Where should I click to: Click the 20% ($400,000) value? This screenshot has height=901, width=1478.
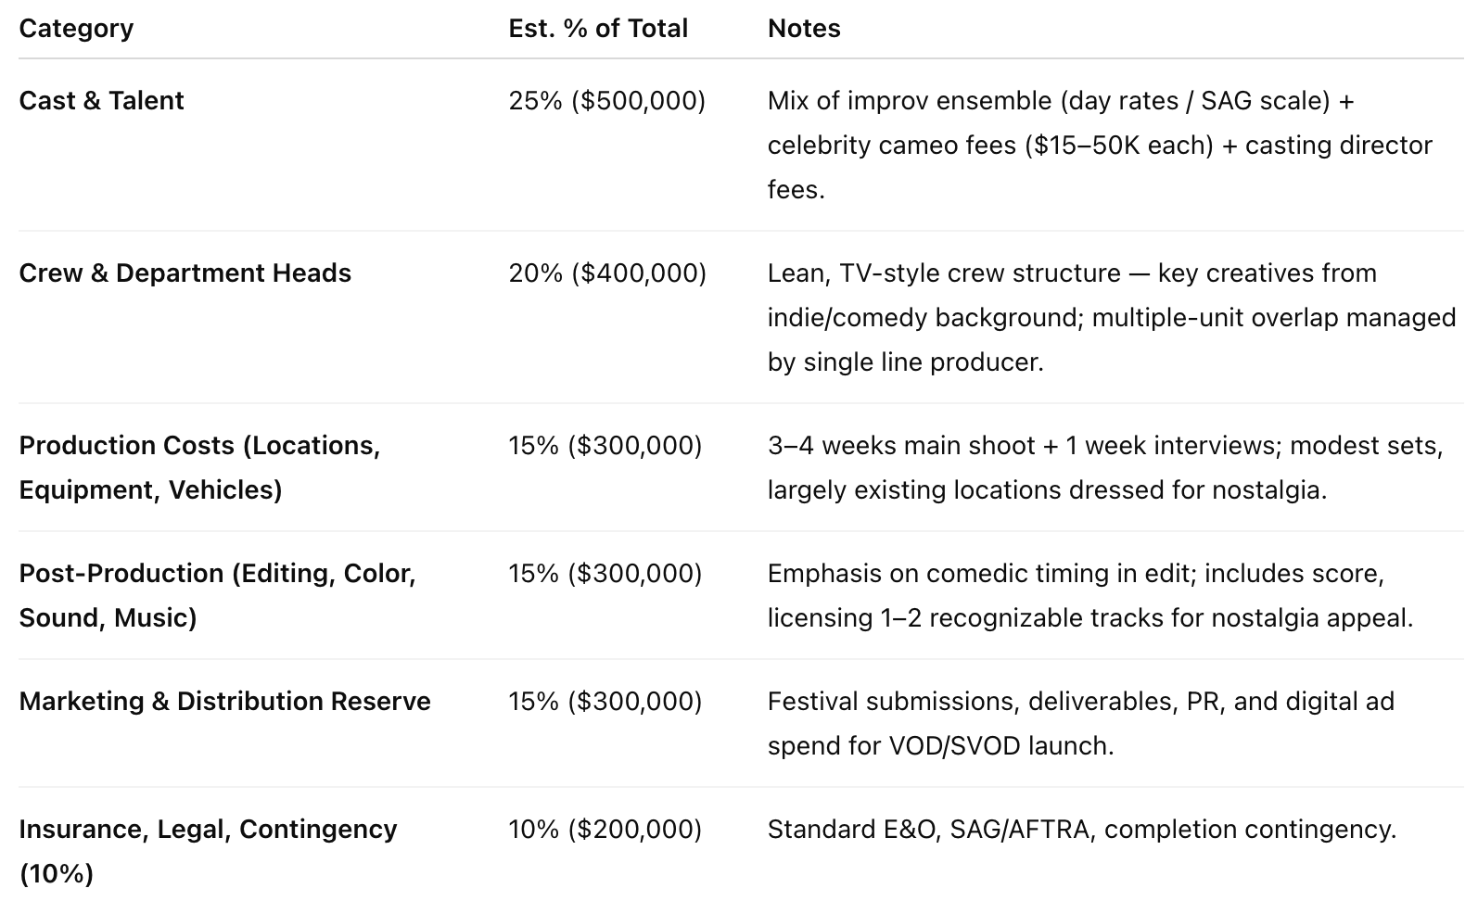click(x=607, y=273)
